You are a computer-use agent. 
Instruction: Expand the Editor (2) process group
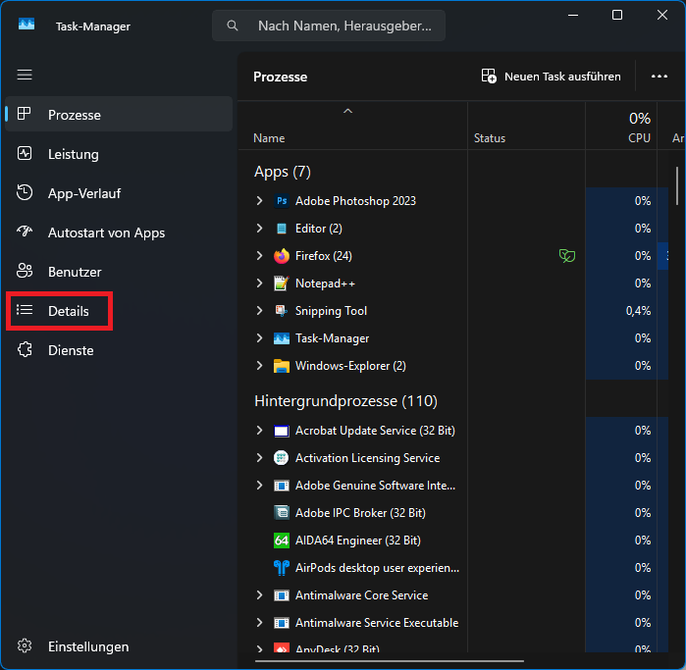coord(259,229)
